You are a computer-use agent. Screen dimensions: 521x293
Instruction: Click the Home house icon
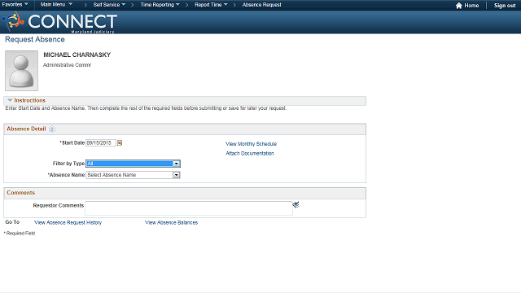click(x=459, y=6)
